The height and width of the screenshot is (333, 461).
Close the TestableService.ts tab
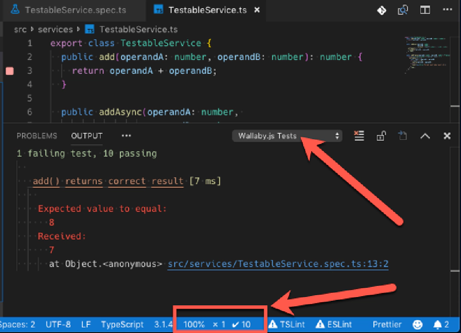(257, 10)
